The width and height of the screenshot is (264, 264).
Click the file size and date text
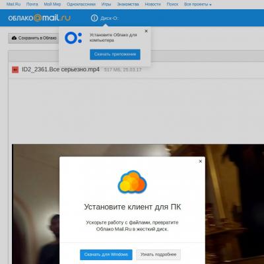[x=123, y=70]
